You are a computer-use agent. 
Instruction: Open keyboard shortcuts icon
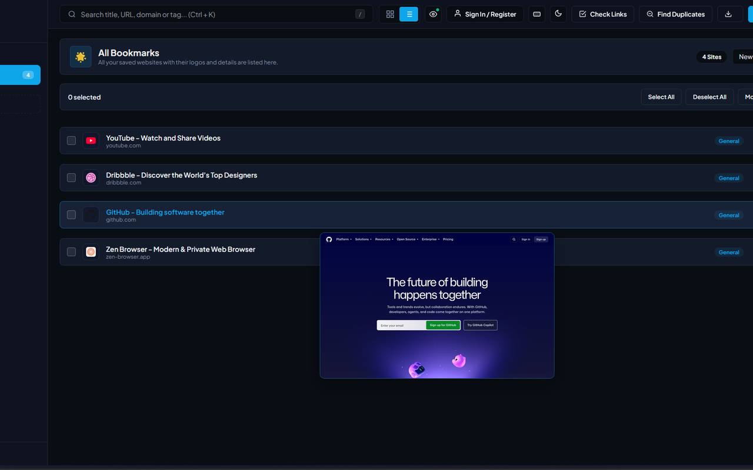537,14
